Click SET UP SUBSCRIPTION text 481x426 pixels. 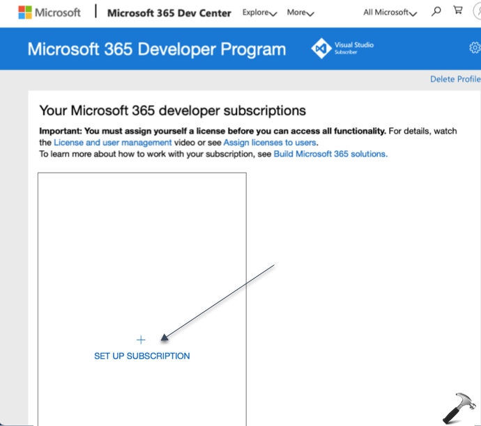click(142, 356)
